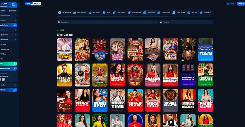This screenshot has width=245, height=127.
Task: Click the SIGN UP button
Action: click(241, 3)
